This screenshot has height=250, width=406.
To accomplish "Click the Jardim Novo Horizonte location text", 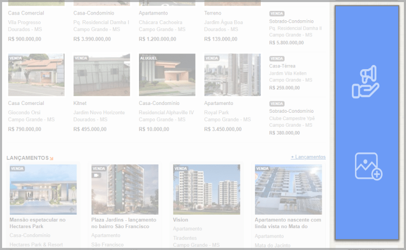I will click(x=99, y=112).
